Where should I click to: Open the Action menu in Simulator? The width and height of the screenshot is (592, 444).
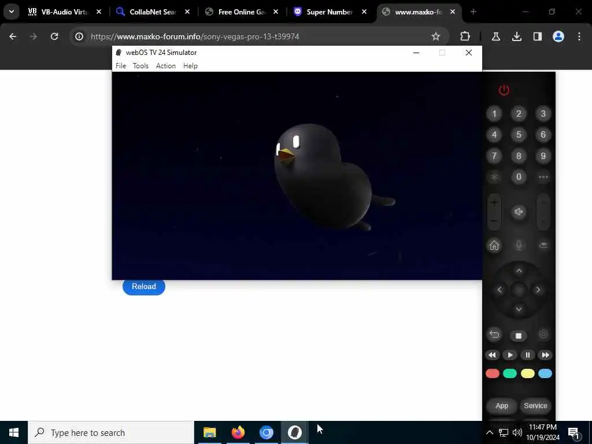tap(166, 66)
